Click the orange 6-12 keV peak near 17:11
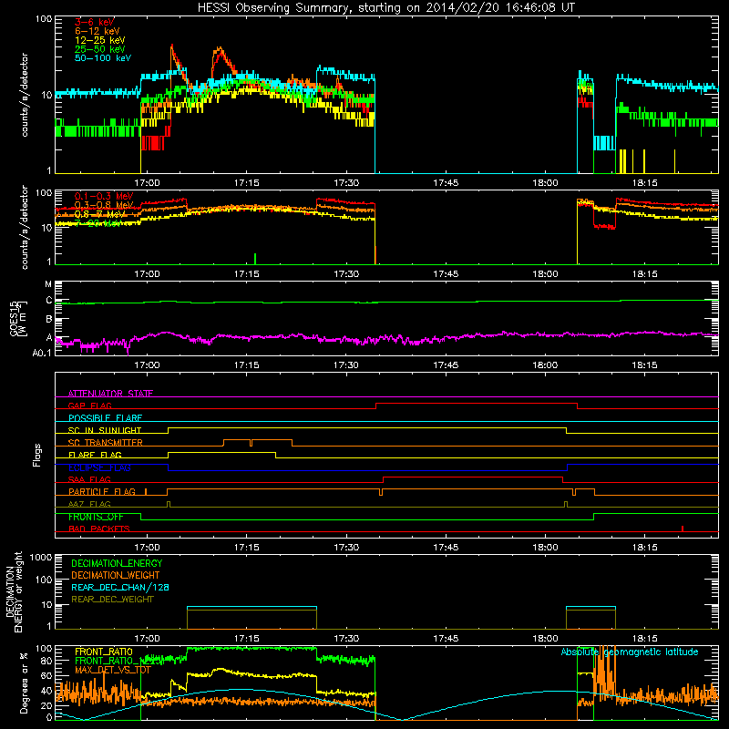The width and height of the screenshot is (729, 729). pos(220,49)
